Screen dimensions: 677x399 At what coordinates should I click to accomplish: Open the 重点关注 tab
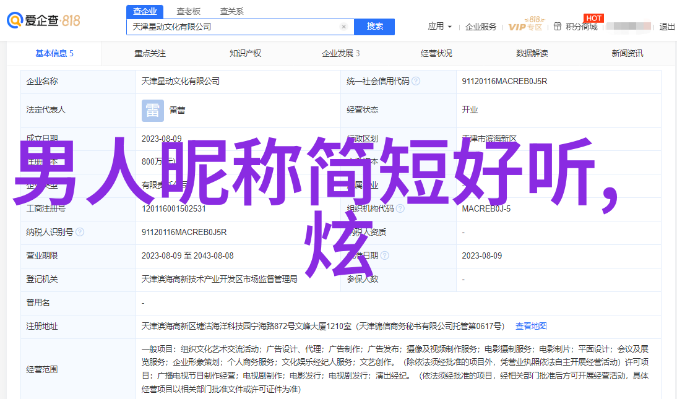coord(150,54)
